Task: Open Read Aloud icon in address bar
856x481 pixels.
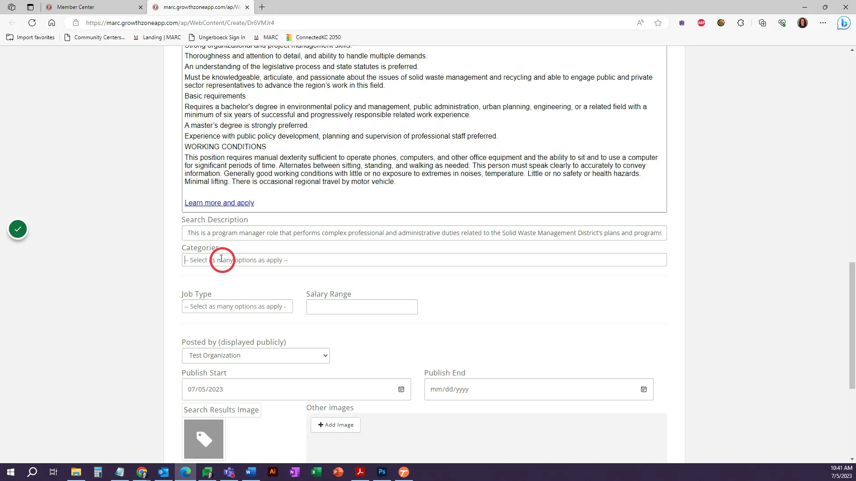Action: 640,23
